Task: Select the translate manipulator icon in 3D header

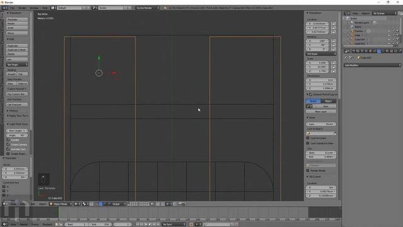Action: point(101,204)
